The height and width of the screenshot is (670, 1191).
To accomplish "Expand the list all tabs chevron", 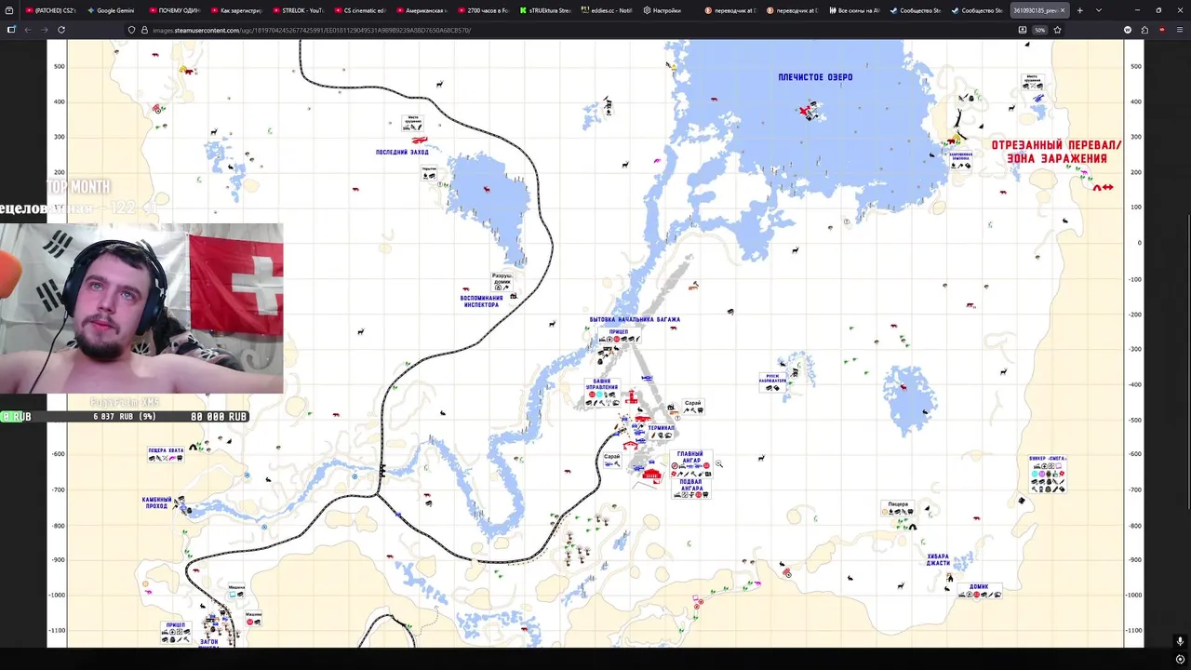I will point(1099,10).
